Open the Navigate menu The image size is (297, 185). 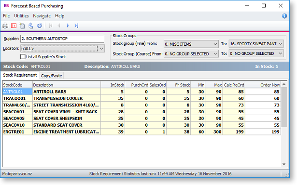[42, 16]
